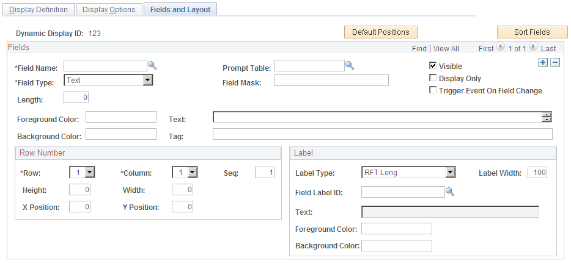
Task: Click the Field Mask input box
Action: point(331,81)
